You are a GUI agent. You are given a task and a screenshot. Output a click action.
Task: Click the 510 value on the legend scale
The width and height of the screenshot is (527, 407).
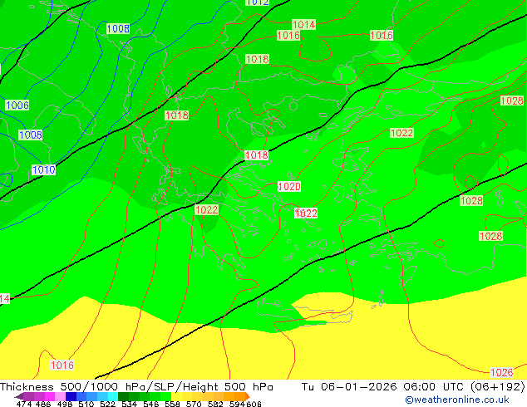(86, 404)
